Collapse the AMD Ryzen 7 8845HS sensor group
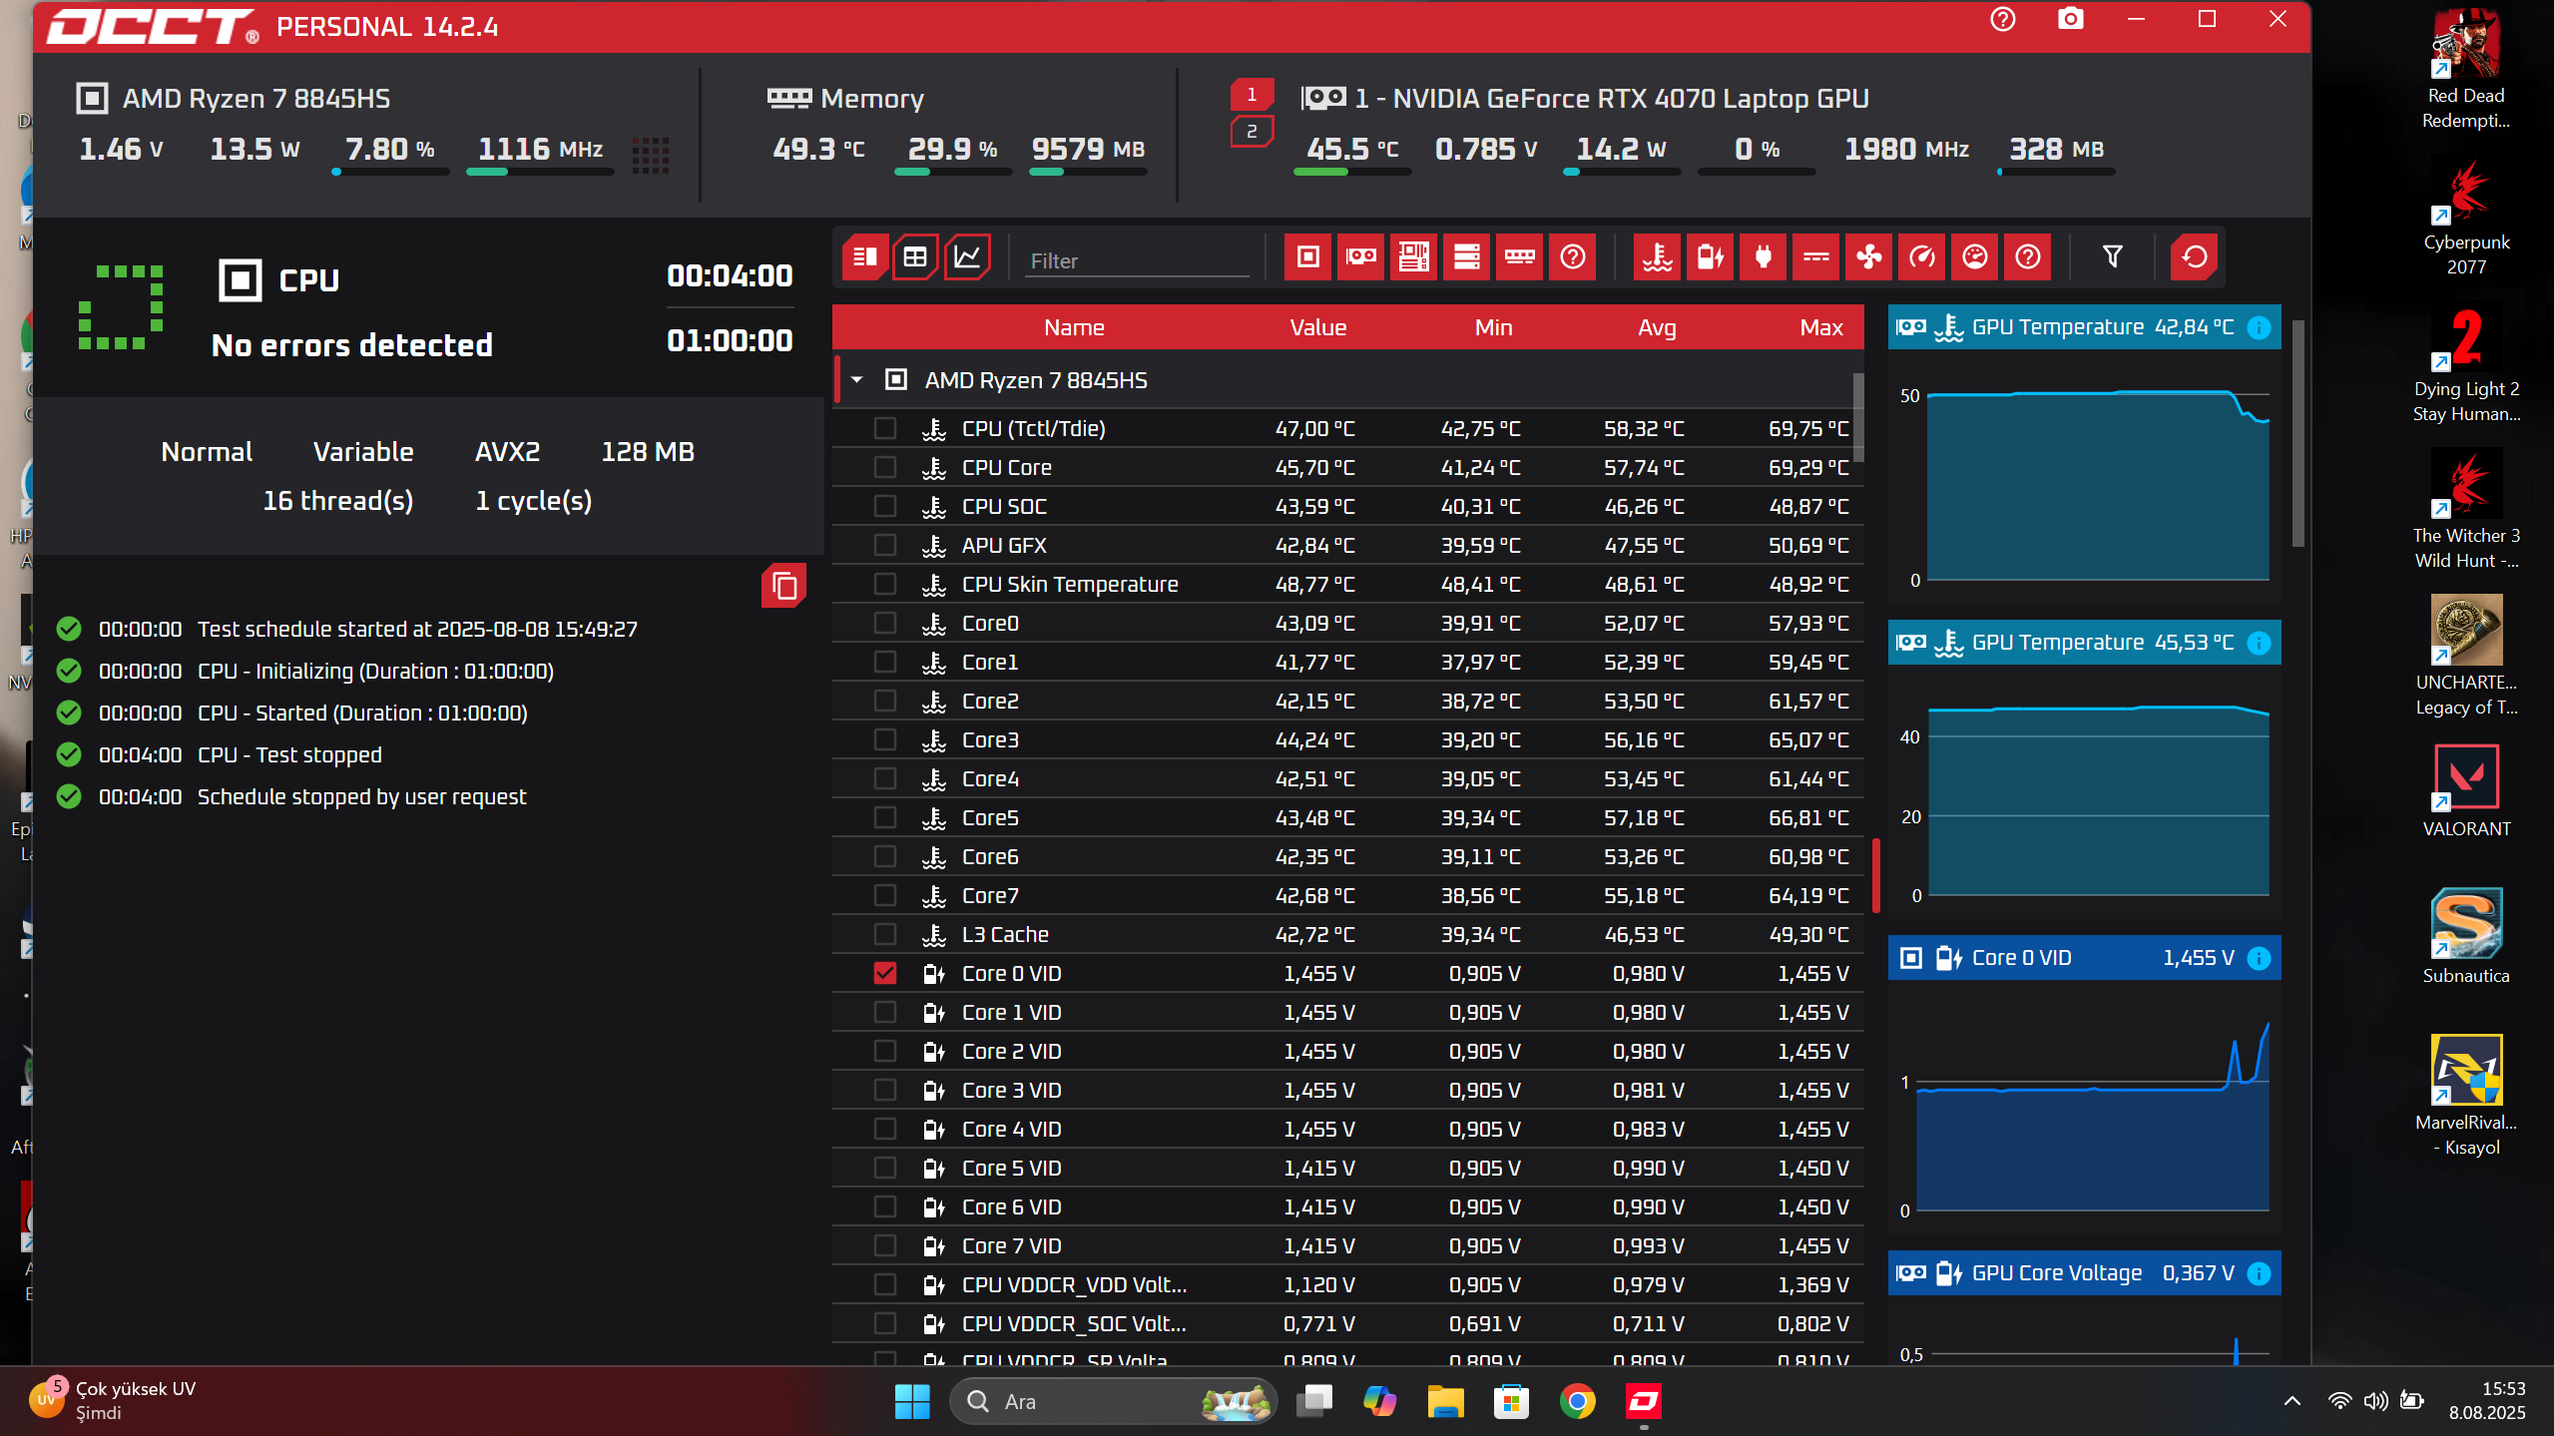Screen dimensions: 2554x1436 (x=857, y=380)
